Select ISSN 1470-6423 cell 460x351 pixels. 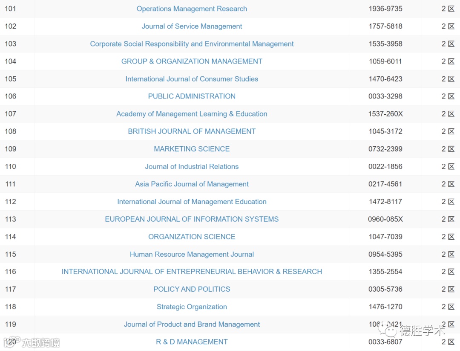click(385, 79)
